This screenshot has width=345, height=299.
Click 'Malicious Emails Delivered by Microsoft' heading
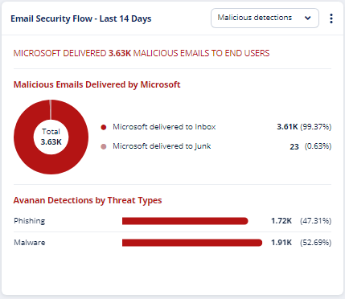pyautogui.click(x=97, y=84)
